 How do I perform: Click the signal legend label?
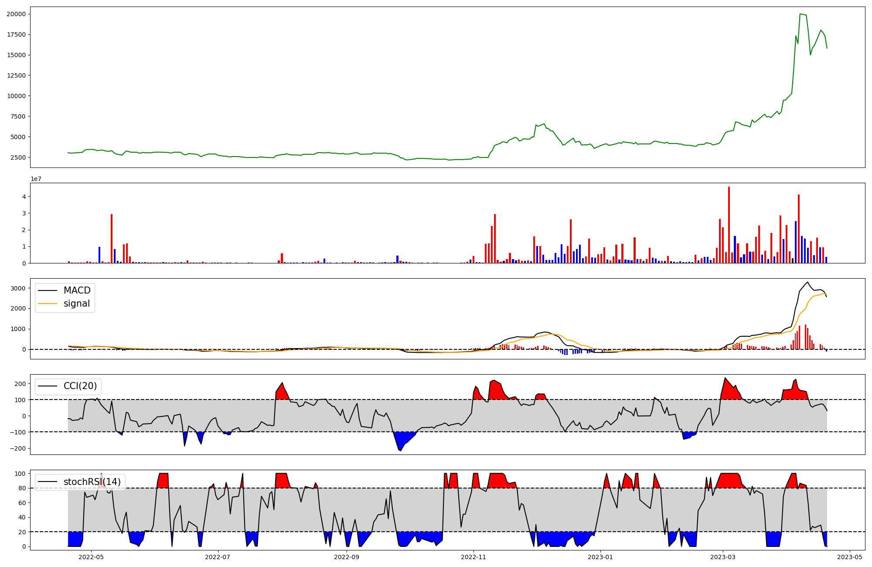[x=77, y=304]
